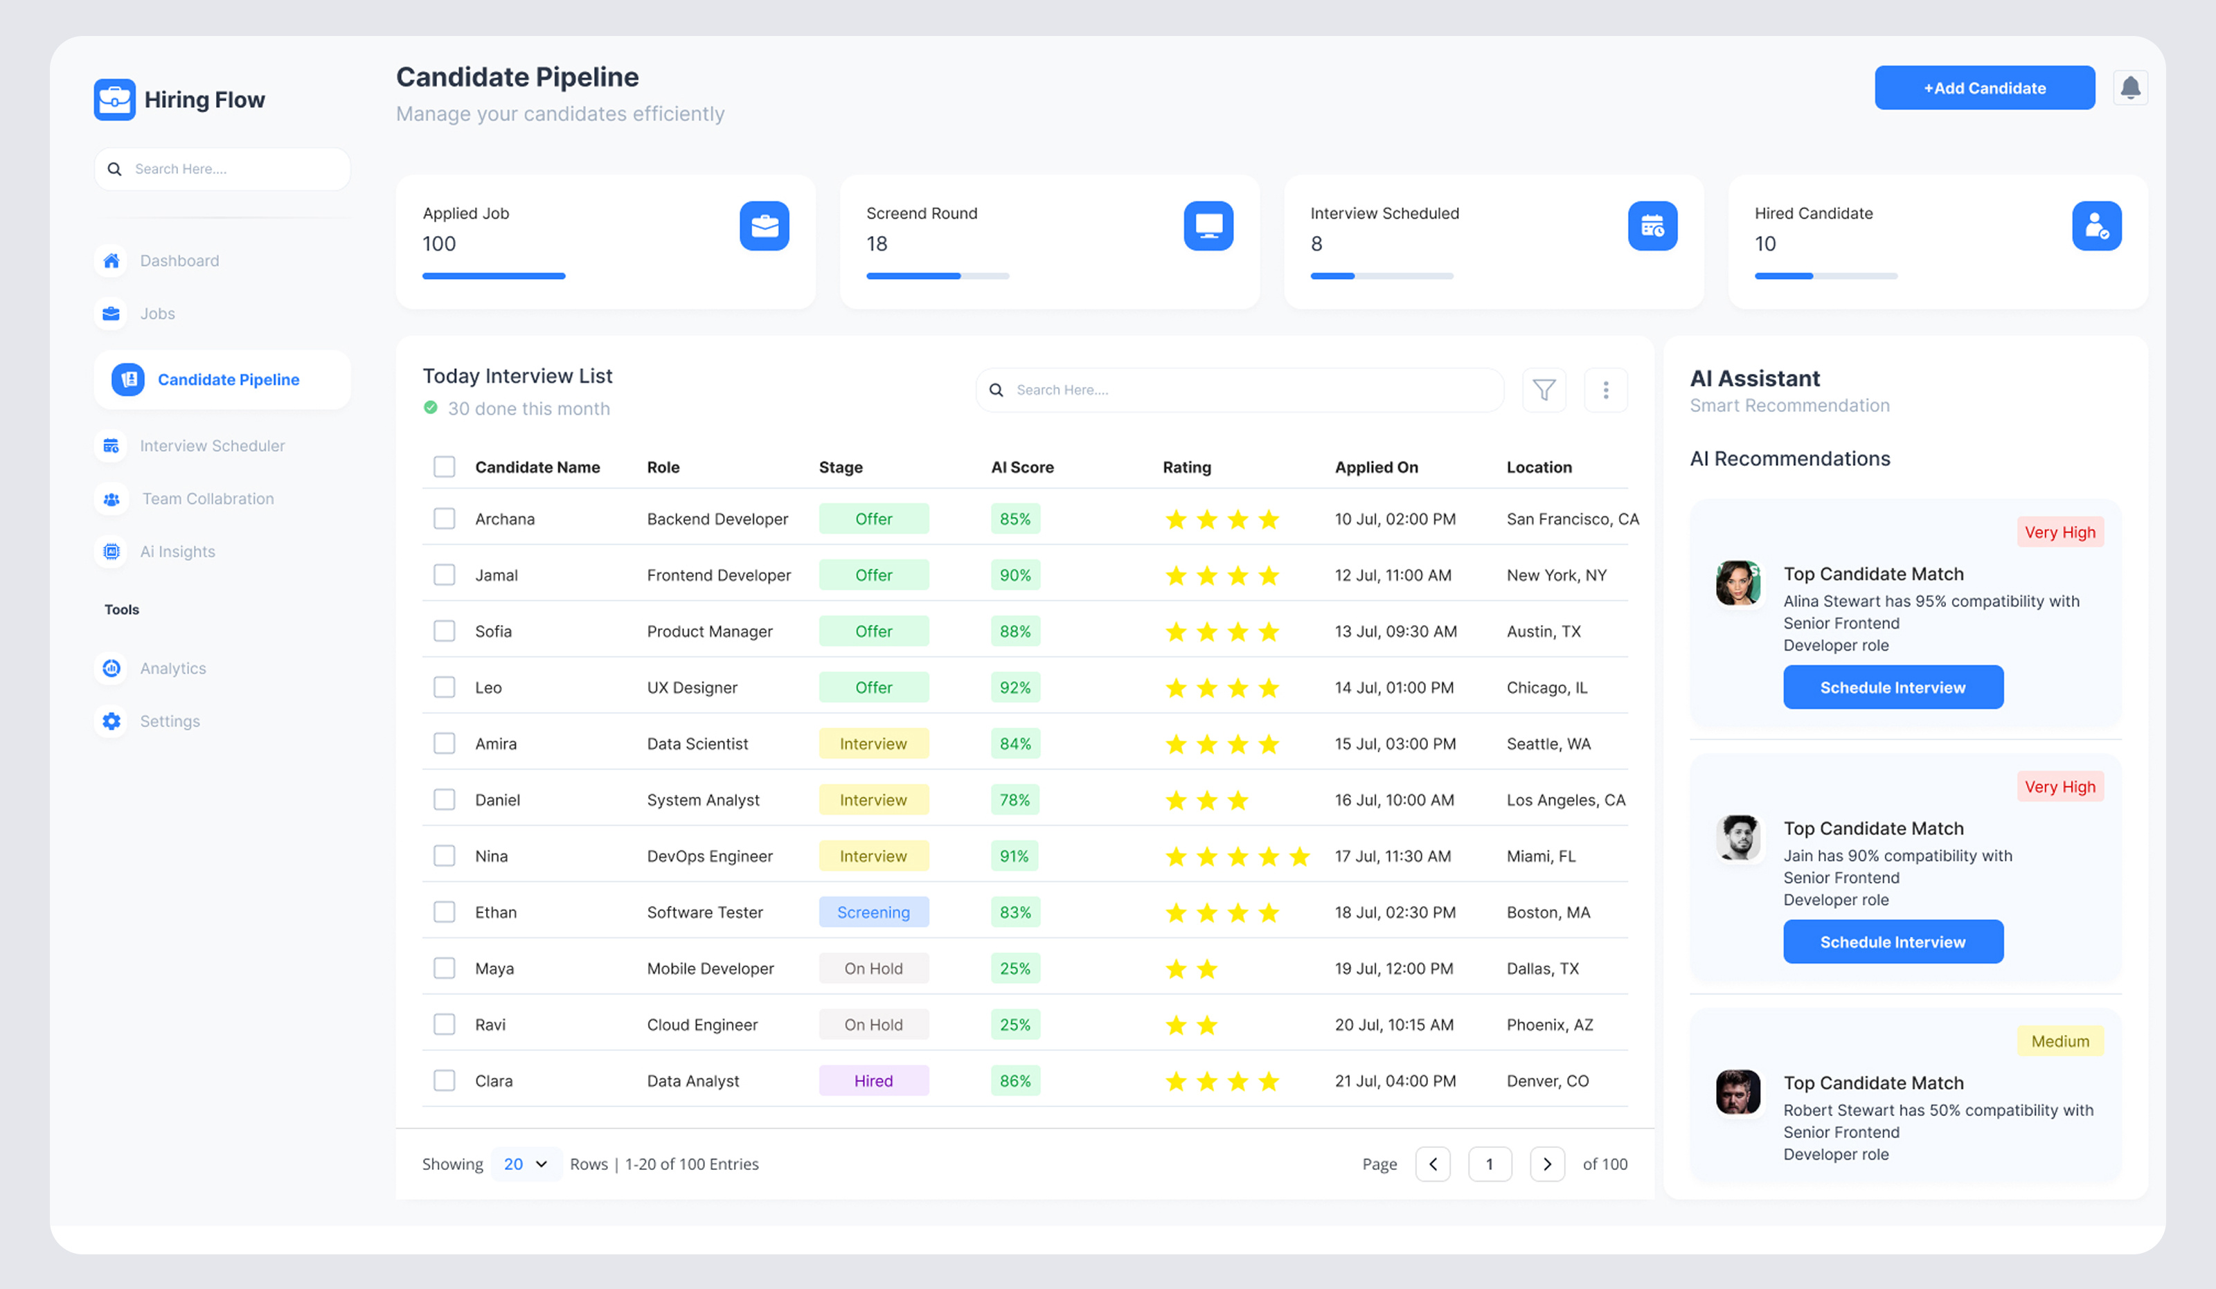Viewport: 2216px width, 1289px height.
Task: Check the box for candidate Nina
Action: 444,856
